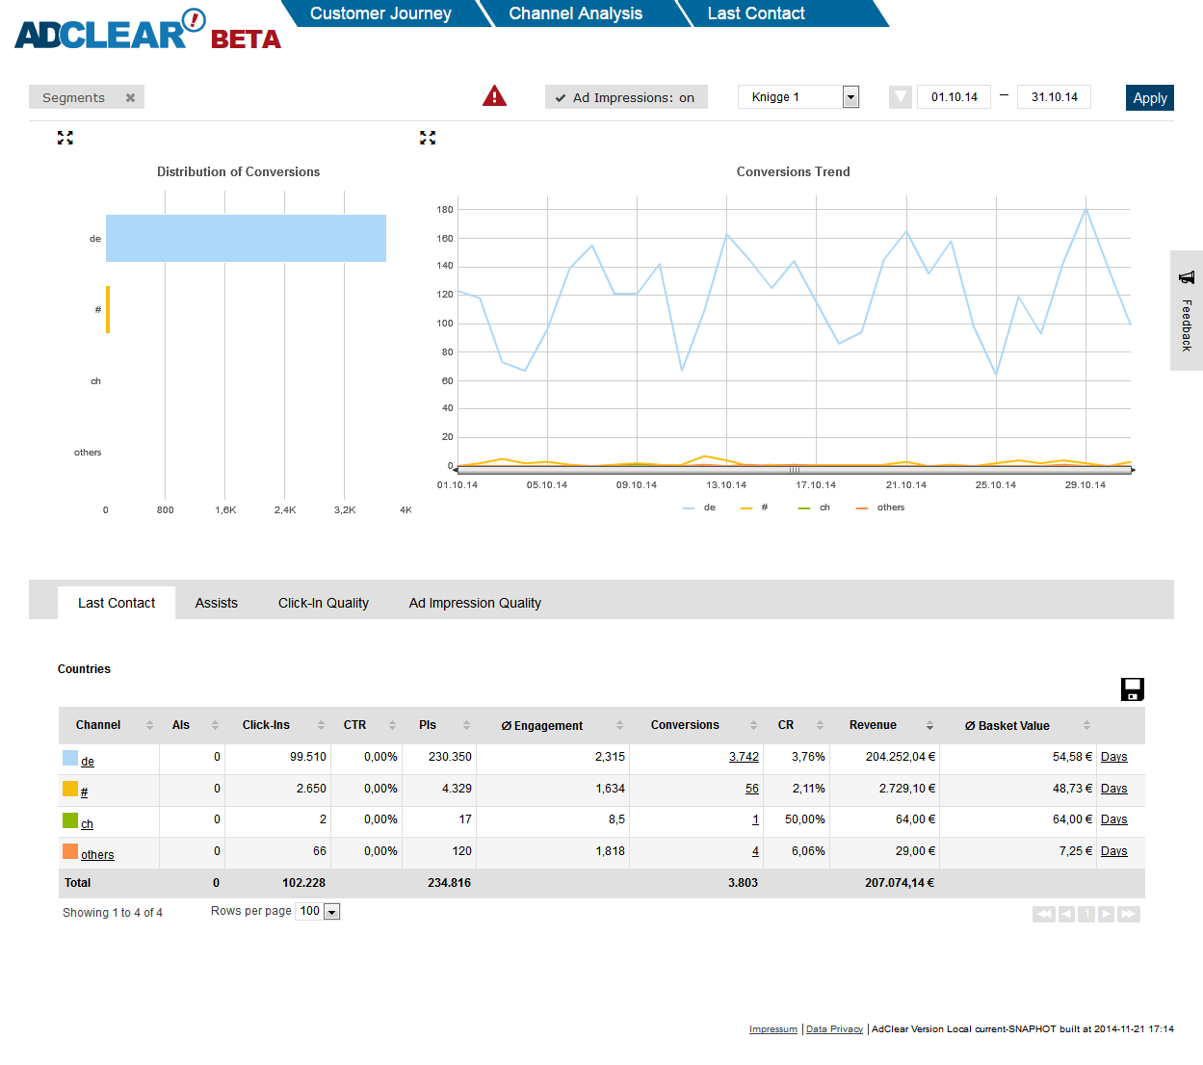Click the orange 'others' color swatch
1203x1065 pixels.
tap(70, 851)
